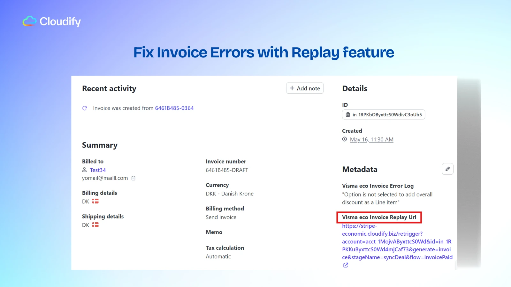Click the May 16, 11:30 AM timestamp

[372, 139]
